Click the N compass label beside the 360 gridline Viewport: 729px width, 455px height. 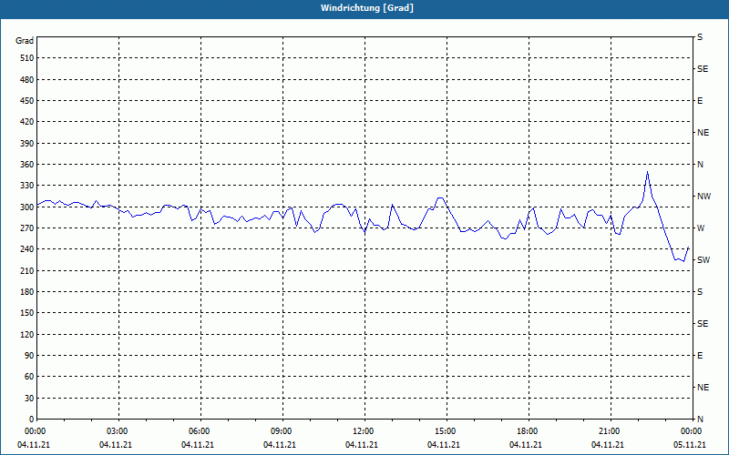tap(700, 165)
